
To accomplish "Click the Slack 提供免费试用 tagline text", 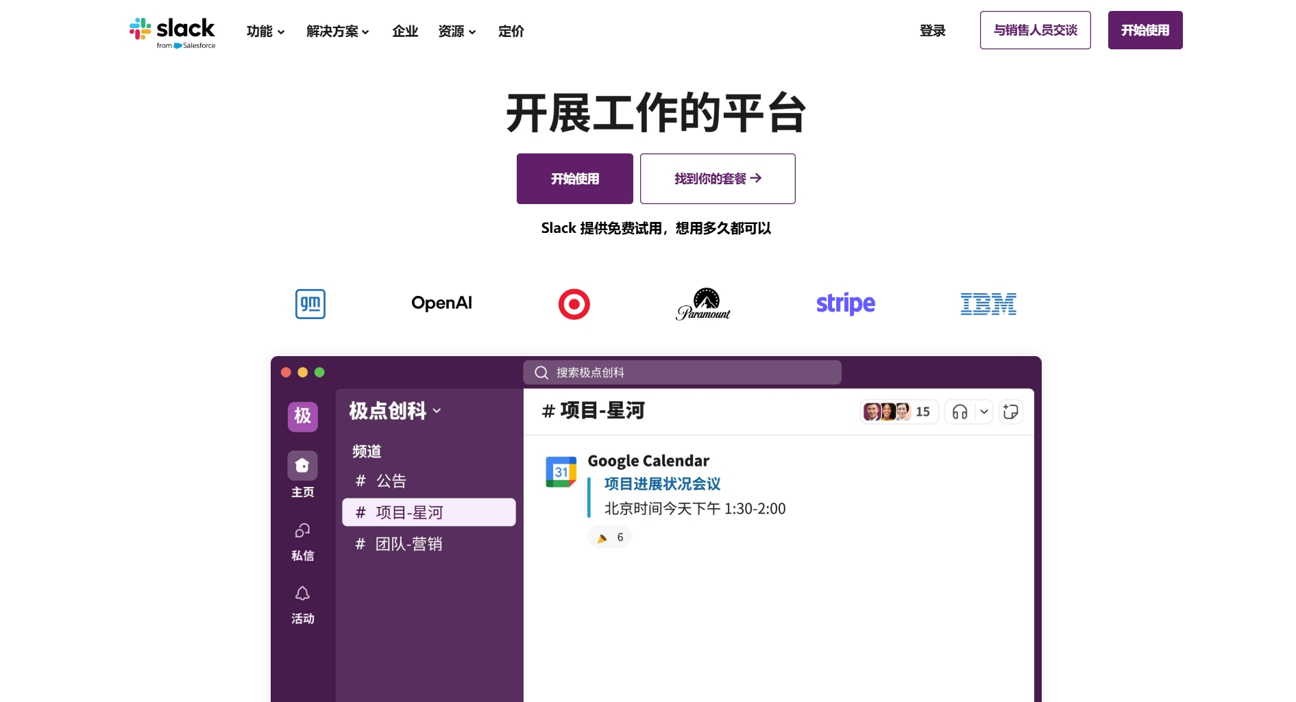I will tap(656, 228).
